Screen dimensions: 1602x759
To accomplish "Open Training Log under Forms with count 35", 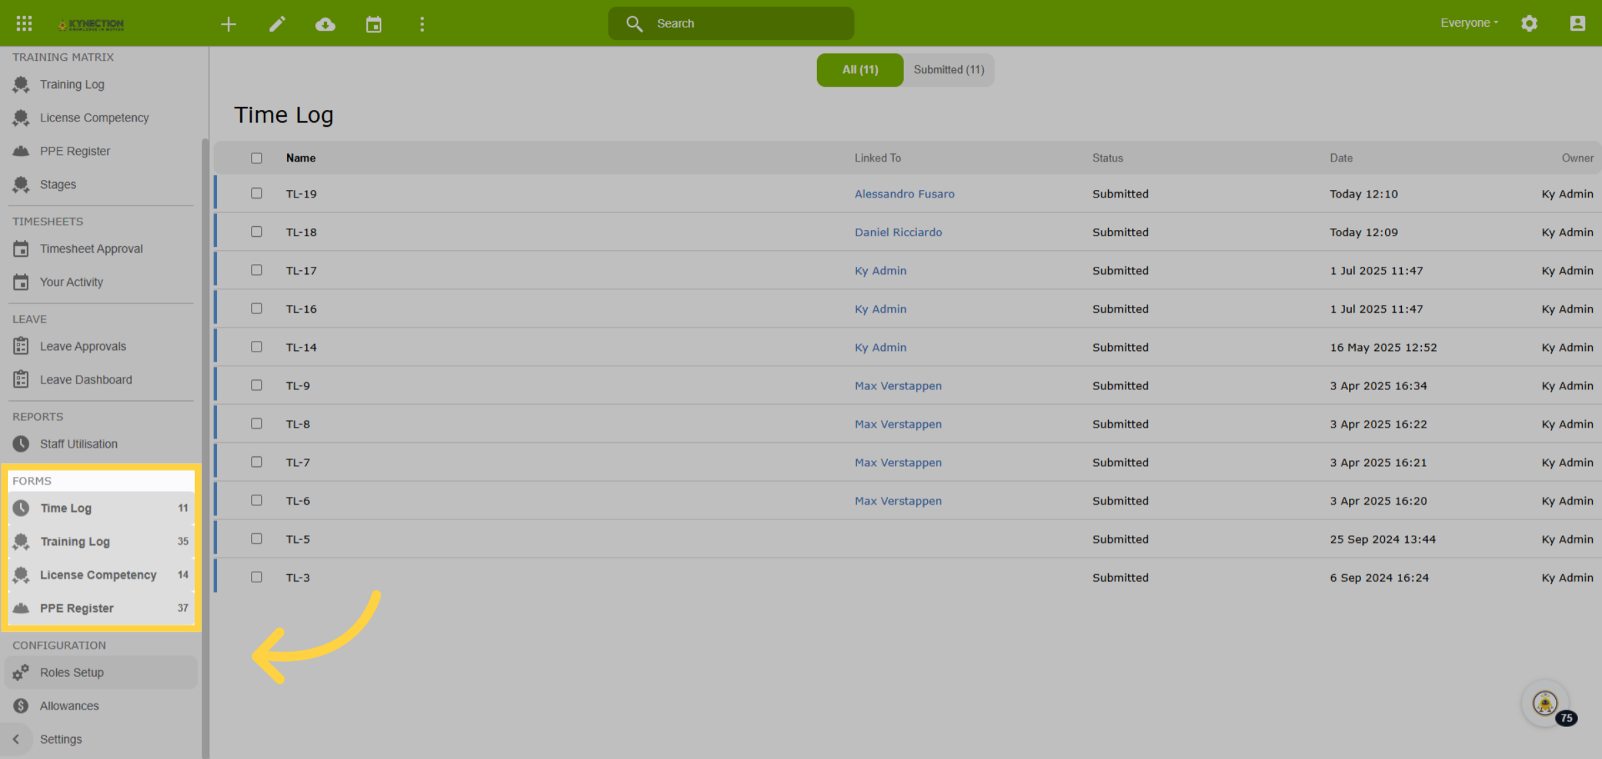I will (x=101, y=542).
